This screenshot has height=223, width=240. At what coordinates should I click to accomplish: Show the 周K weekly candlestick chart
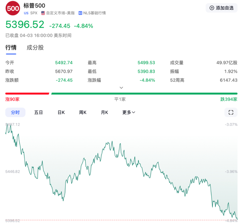(83, 112)
